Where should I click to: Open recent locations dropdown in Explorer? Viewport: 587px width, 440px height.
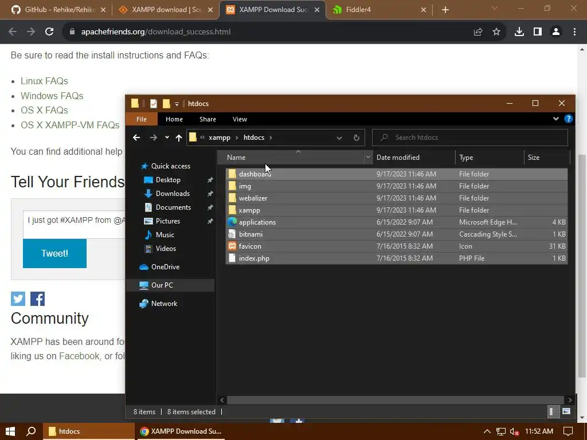(x=167, y=137)
